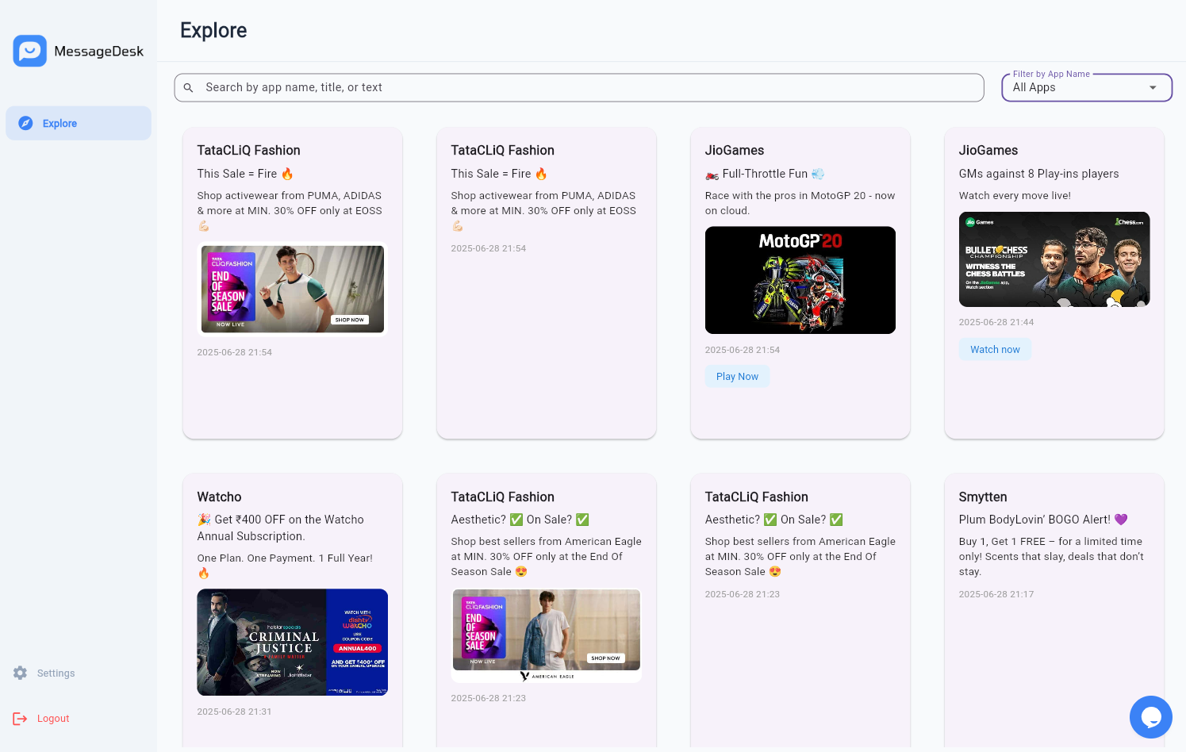
Task: Click the Play Now button
Action: coord(737,376)
